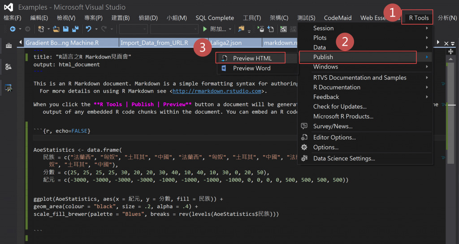Image resolution: width=459 pixels, height=244 pixels.
Task: Click the Navigate Forward arrow icon
Action: 27,29
